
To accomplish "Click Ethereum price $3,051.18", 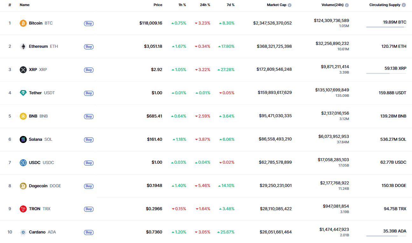I will coord(153,46).
